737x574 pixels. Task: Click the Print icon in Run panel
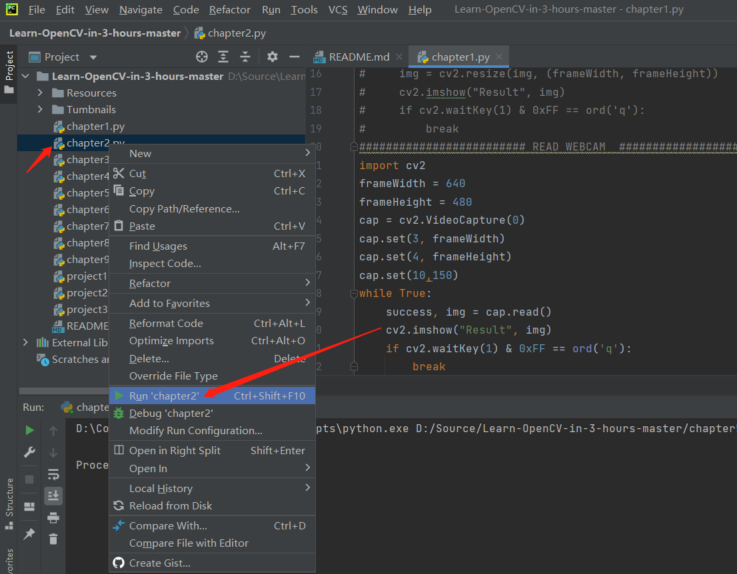click(x=53, y=517)
